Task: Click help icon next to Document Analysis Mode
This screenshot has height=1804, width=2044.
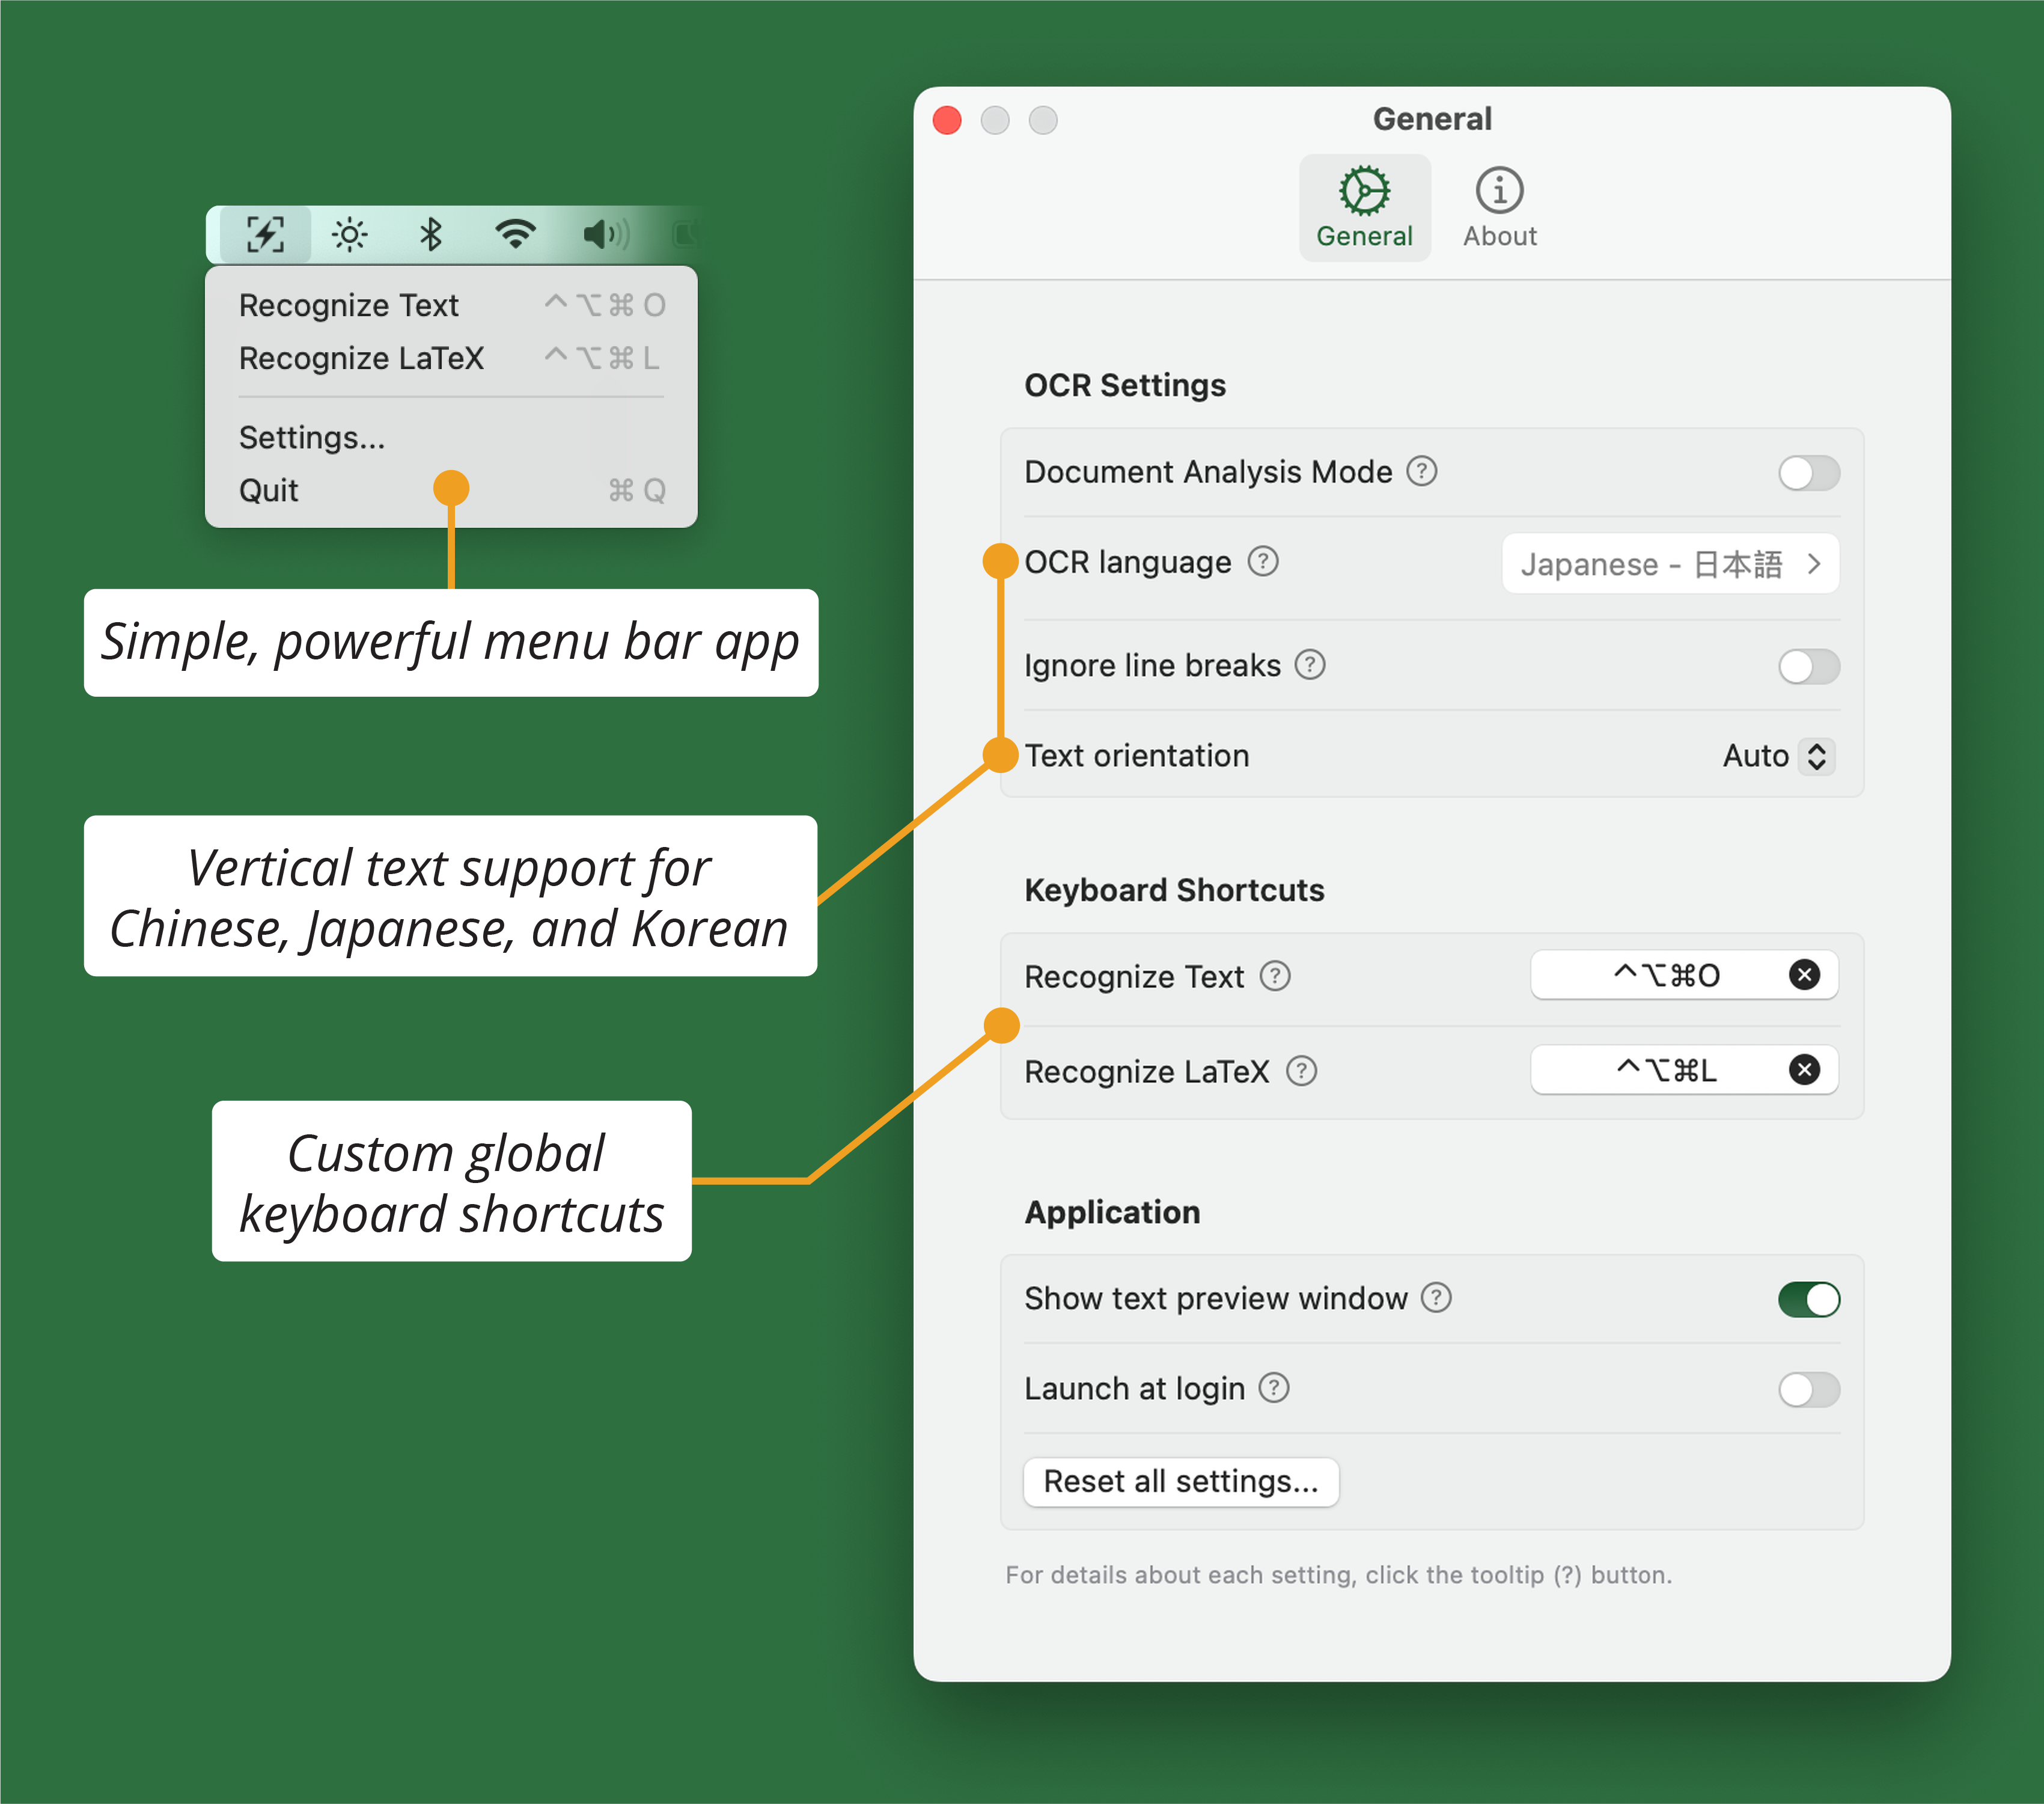Action: tap(1421, 471)
